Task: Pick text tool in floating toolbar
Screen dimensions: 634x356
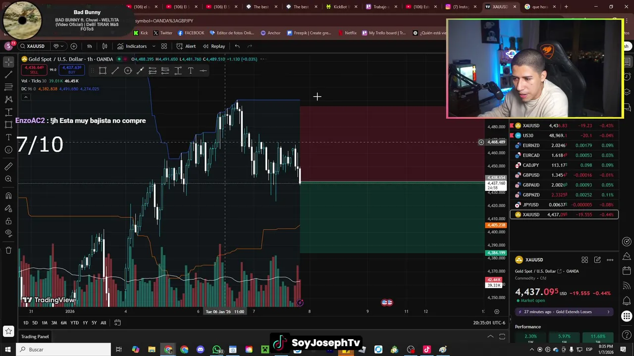Action: click(190, 71)
